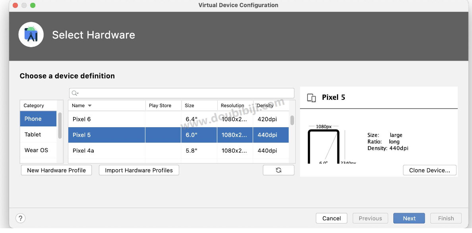
Task: Click the Clone Device button
Action: tap(429, 170)
